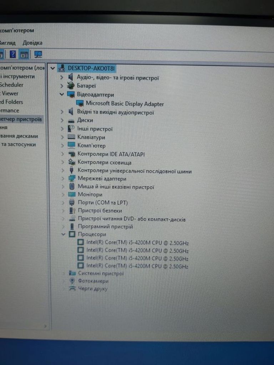Select Performance in the left pane
Viewport: 274px width, 365px height.
click(10, 110)
